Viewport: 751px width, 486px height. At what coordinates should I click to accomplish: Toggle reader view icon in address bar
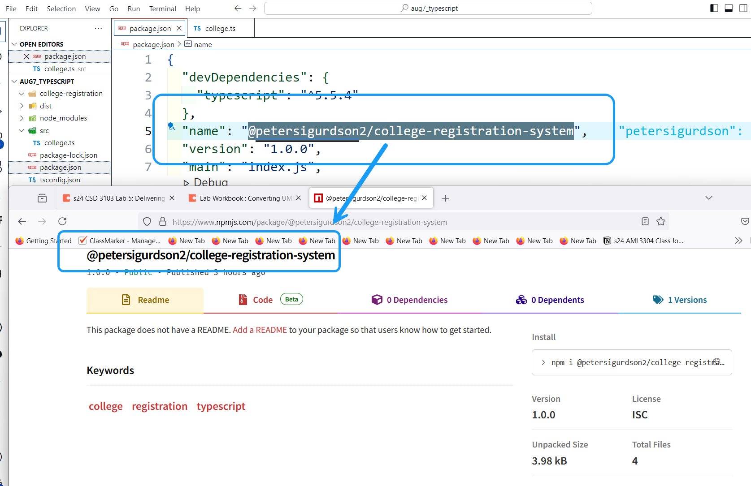pyautogui.click(x=645, y=221)
